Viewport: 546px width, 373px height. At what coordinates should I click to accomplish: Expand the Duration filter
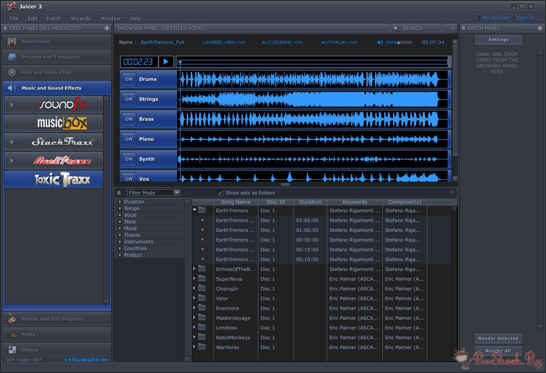point(120,202)
